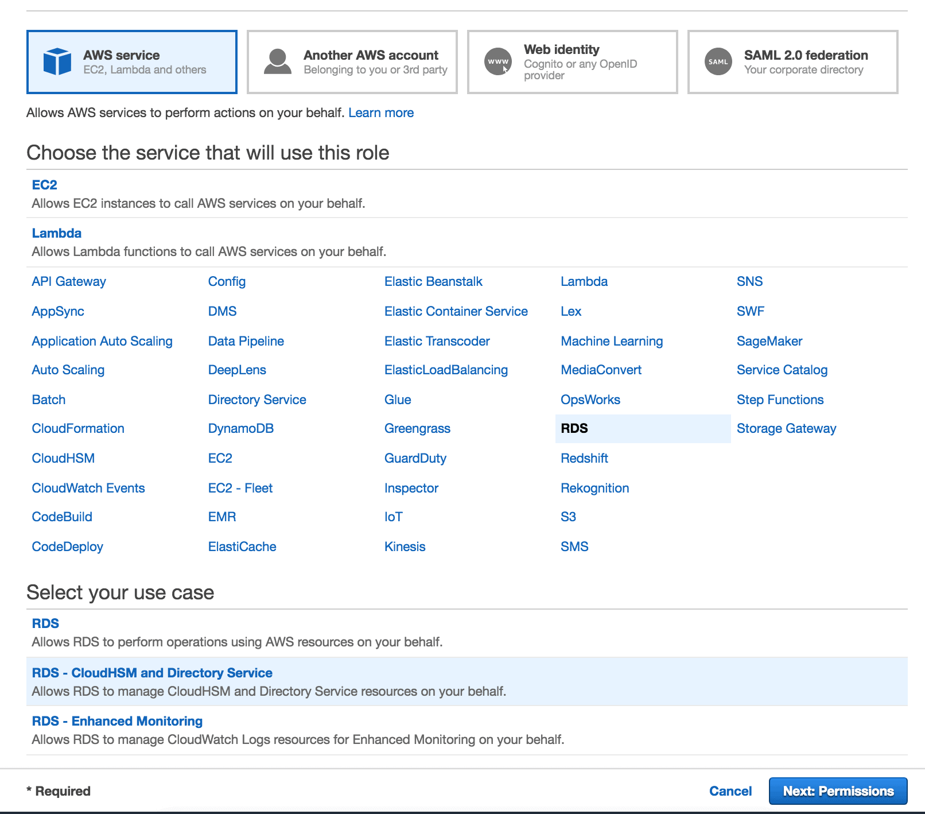Choose Rekognition service
925x814 pixels.
pyautogui.click(x=595, y=488)
